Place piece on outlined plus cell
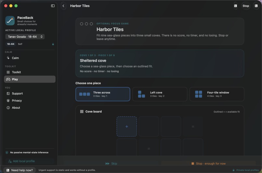The width and height of the screenshot is (262, 173). tap(127, 127)
